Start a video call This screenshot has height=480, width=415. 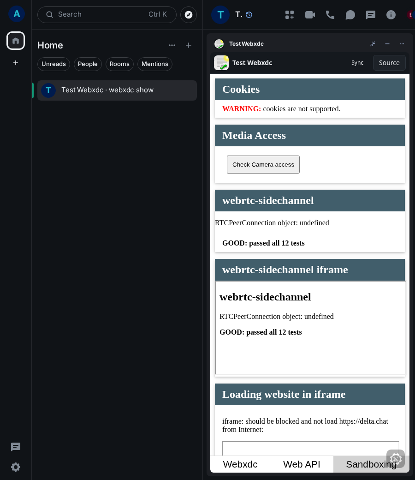(310, 15)
